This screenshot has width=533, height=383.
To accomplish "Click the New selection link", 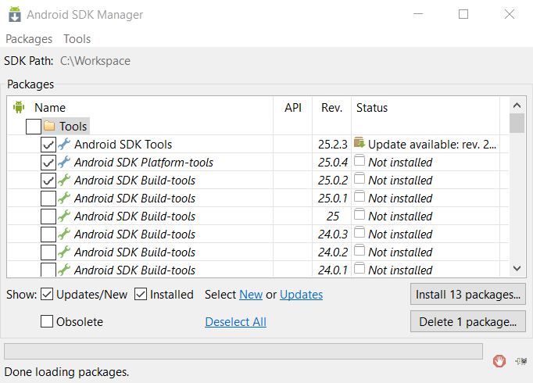I will coord(251,295).
